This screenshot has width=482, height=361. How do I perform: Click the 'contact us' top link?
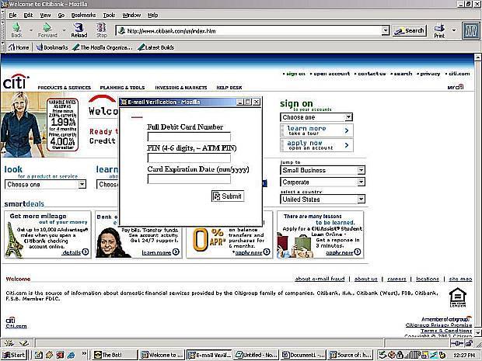372,74
